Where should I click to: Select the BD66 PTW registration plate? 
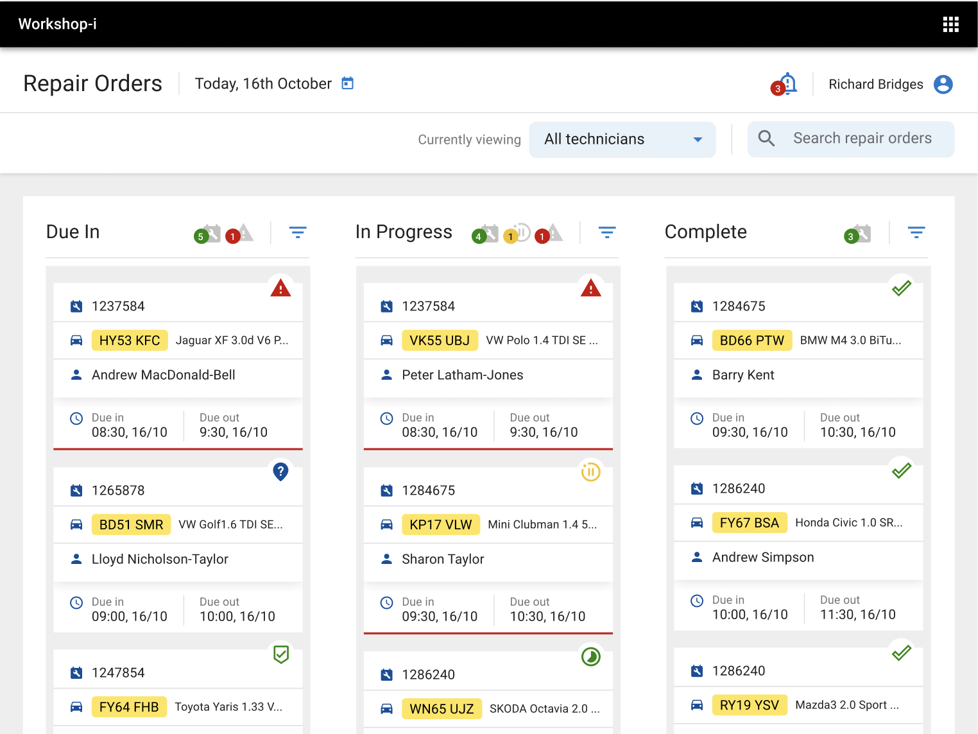[751, 341]
